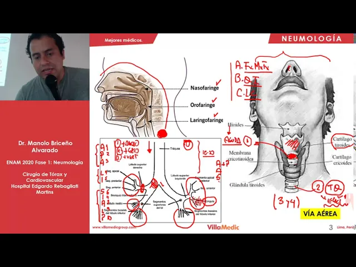Click the 'Língula' label
This screenshot has width=356, height=267.
point(210,201)
